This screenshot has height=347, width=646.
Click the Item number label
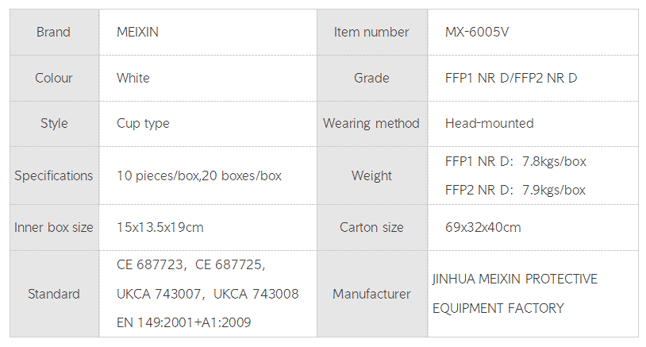371,33
